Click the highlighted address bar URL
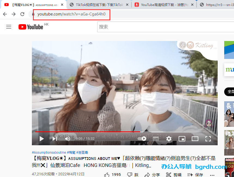Screen dimensions: 234x177 point(71,13)
